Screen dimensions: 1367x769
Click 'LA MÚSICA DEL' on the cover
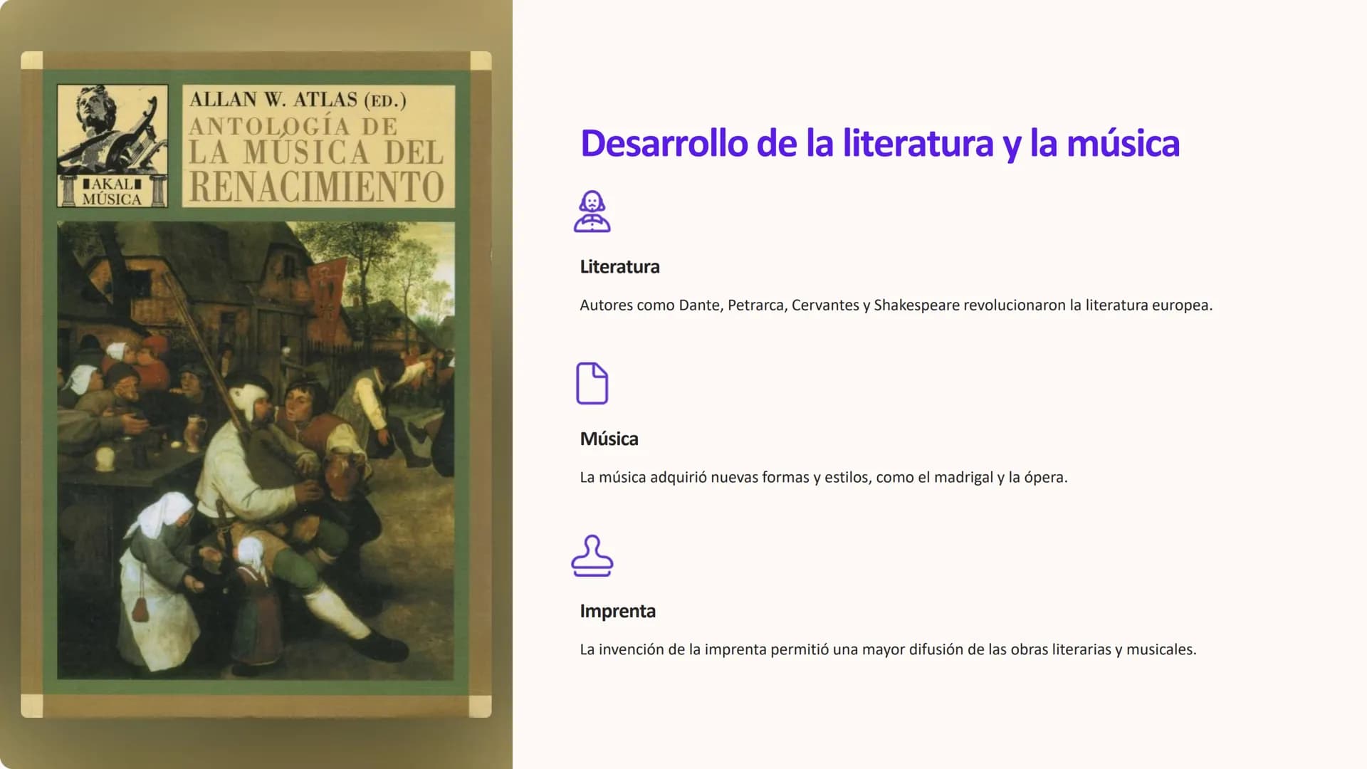pyautogui.click(x=316, y=153)
